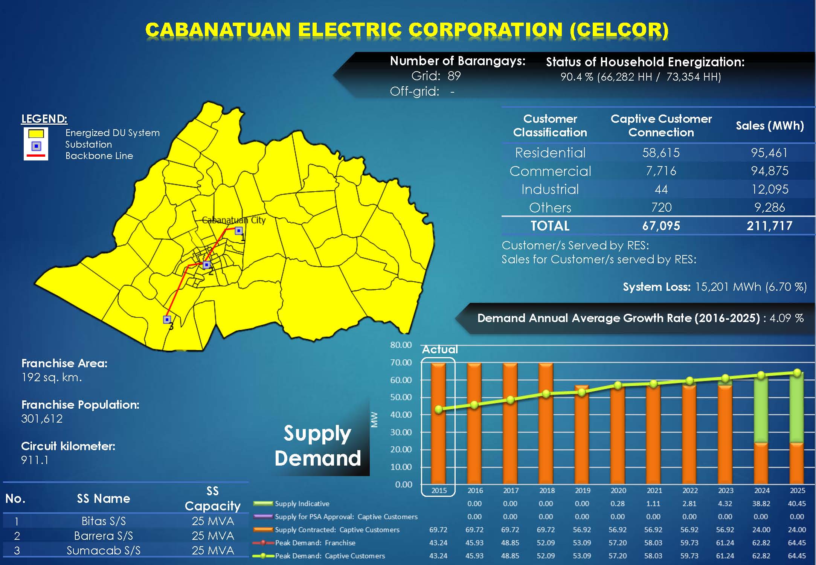Screen dimensions: 816x565
Task: Click the Customer/s Served by RES line
Action: click(x=575, y=246)
